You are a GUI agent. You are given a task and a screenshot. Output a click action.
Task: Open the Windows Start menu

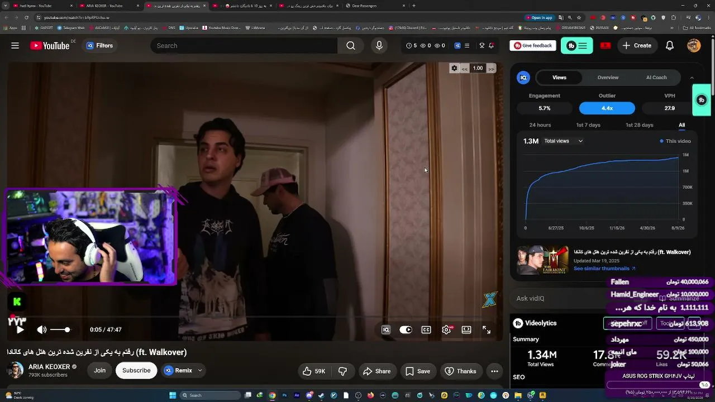pyautogui.click(x=173, y=395)
